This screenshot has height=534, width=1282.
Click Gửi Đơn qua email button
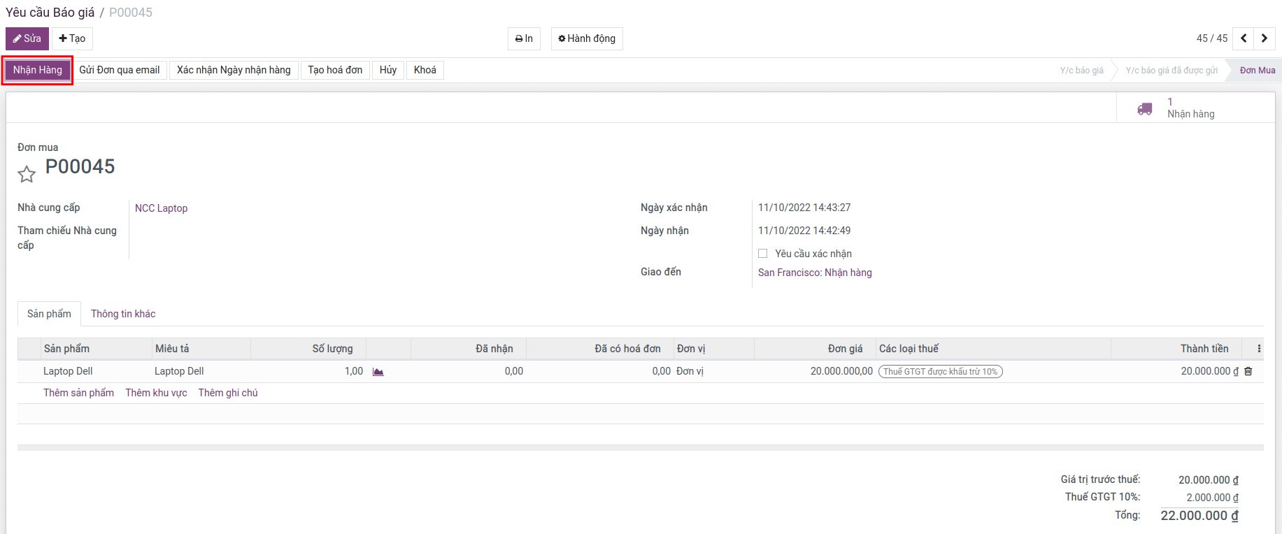click(120, 70)
